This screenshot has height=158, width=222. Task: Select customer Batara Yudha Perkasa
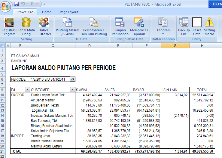(x=47, y=141)
